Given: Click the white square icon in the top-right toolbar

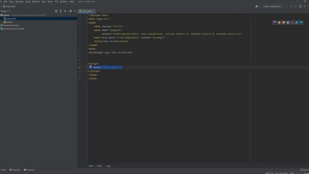Looking at the screenshot, I should (300, 6).
